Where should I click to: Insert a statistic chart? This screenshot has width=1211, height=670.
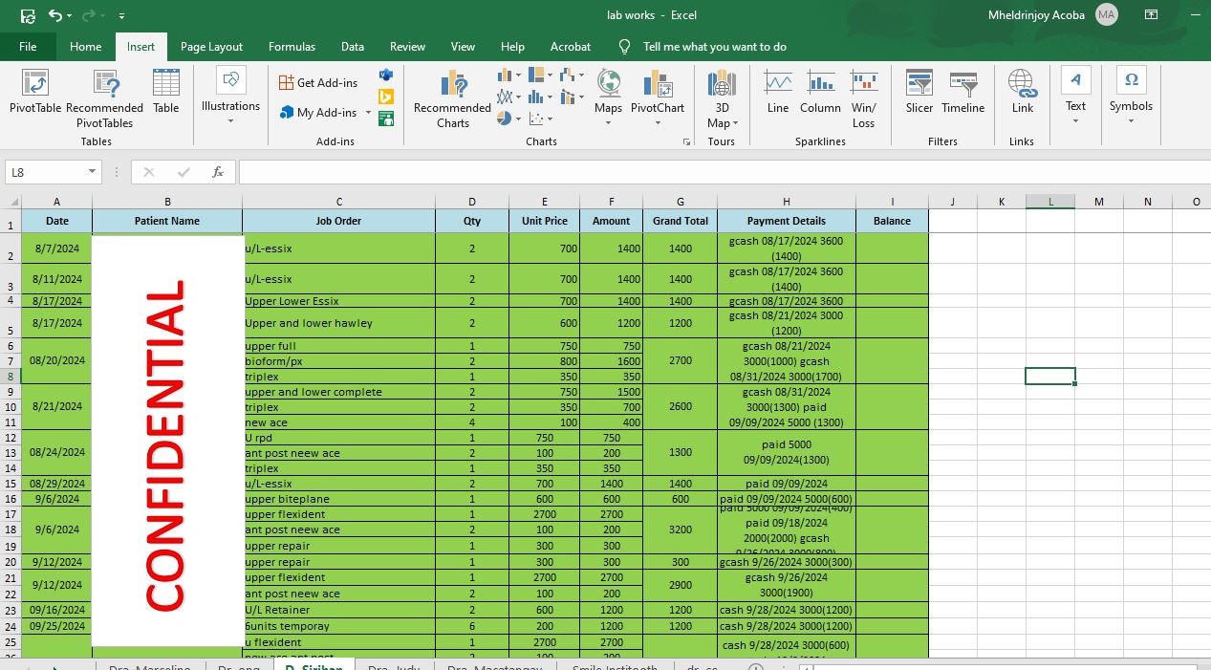540,97
